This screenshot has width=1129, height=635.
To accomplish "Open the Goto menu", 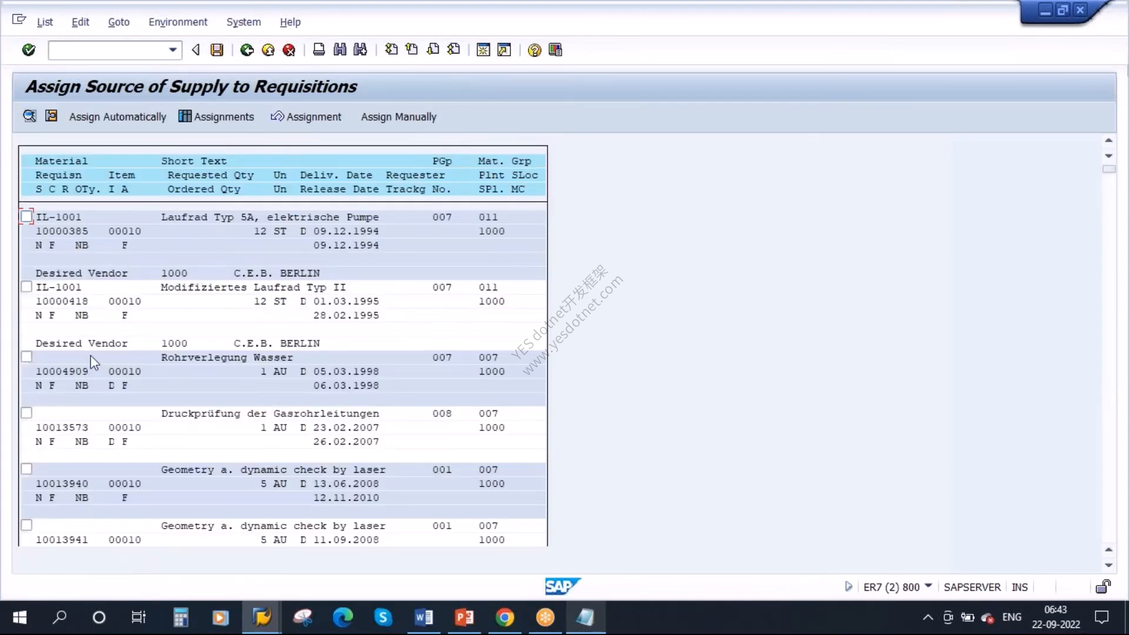I will 119,22.
